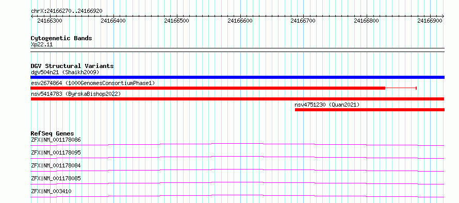Click the red esv2674864 variant bar

pos(208,88)
